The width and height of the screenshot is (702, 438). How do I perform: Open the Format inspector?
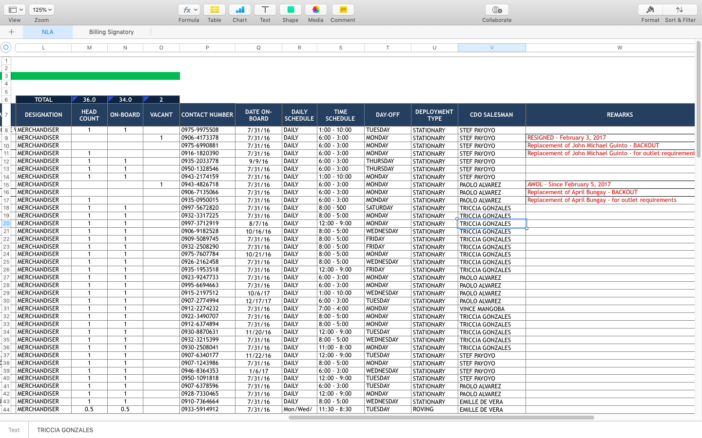pos(650,10)
